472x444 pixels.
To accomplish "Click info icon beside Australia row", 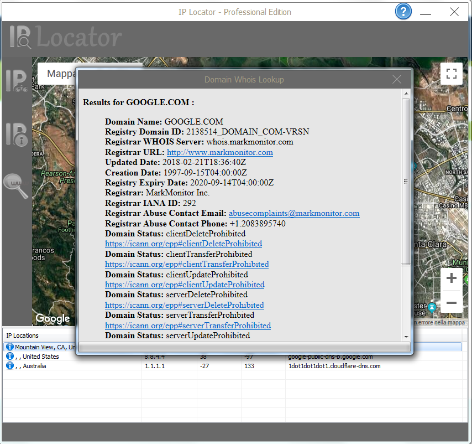I will (x=10, y=365).
